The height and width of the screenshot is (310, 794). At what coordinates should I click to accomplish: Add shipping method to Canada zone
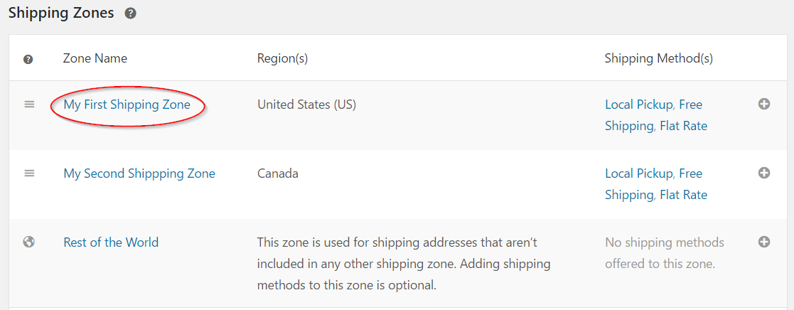pos(764,173)
